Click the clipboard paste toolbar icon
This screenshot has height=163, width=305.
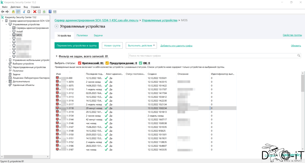(29, 12)
